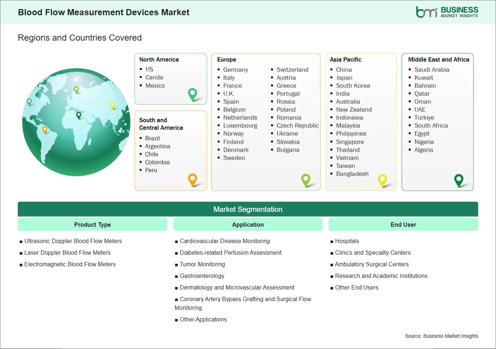Click the yellow map pin on the globe
496x349 pixels.
coord(112,105)
